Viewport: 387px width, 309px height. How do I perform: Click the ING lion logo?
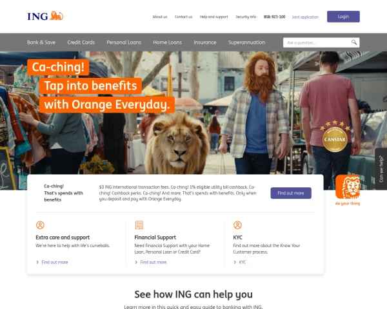tap(45, 16)
